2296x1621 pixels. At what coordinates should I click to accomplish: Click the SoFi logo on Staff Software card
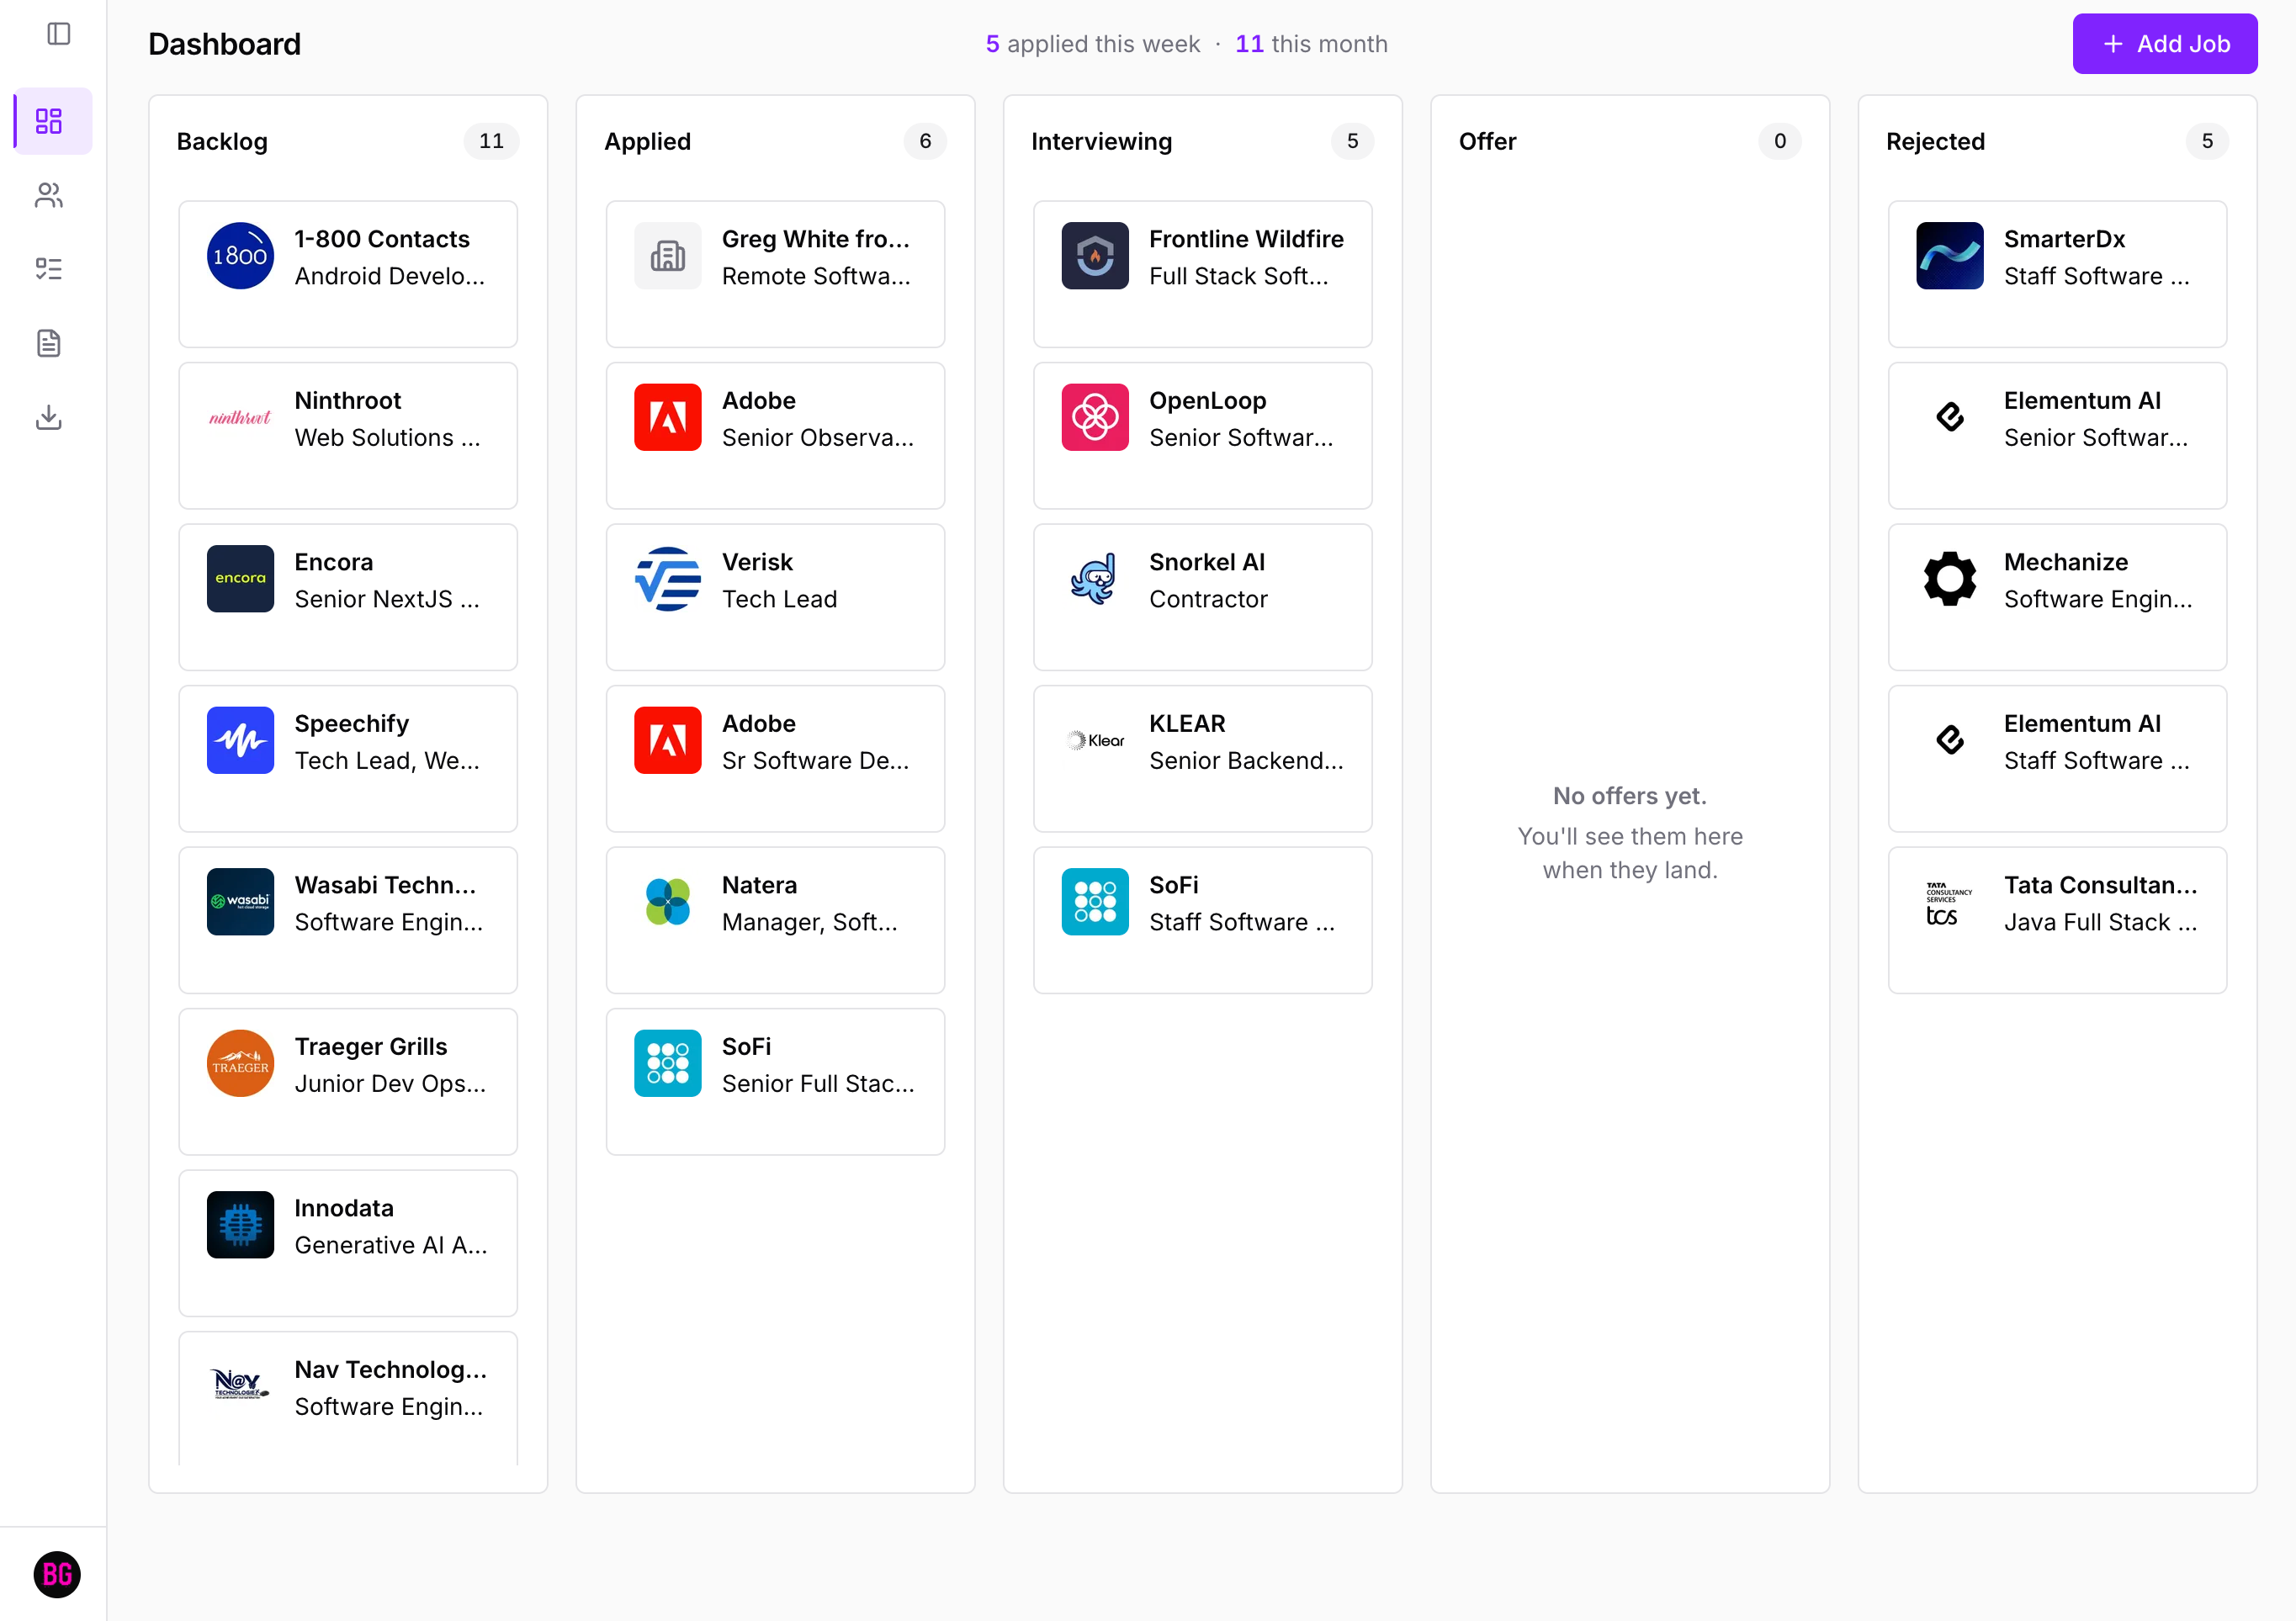coord(1095,902)
